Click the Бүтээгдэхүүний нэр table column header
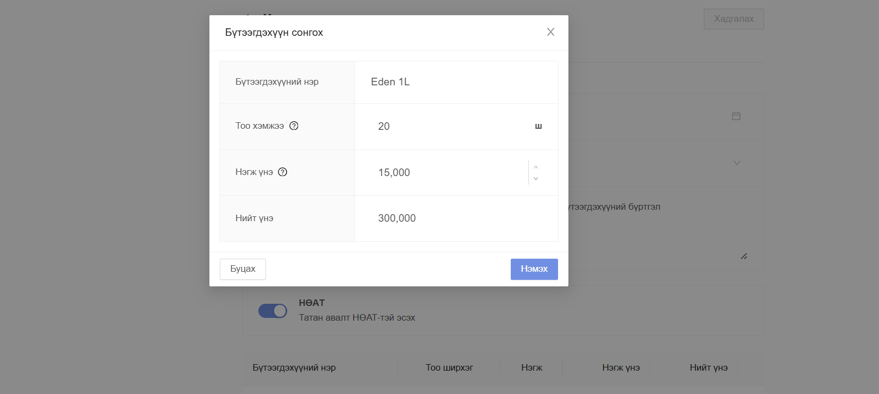879x394 pixels. (294, 367)
